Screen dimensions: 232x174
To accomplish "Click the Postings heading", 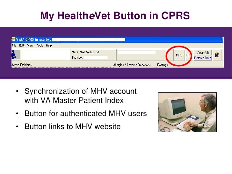I will click(x=163, y=65).
